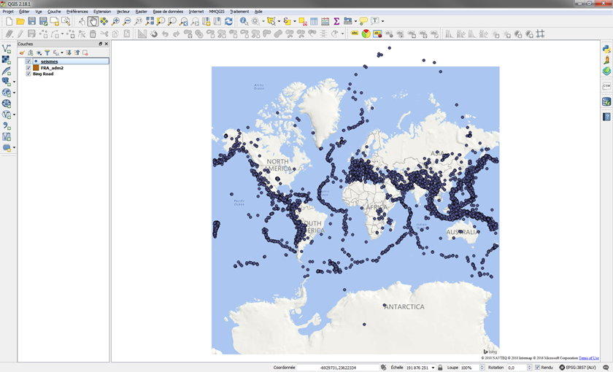Click the Refresh map icon

coord(228,22)
